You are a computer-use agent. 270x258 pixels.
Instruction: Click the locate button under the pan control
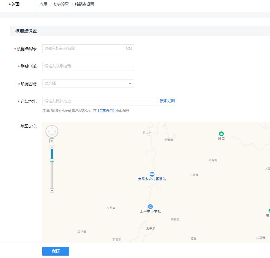pyautogui.click(x=52, y=140)
